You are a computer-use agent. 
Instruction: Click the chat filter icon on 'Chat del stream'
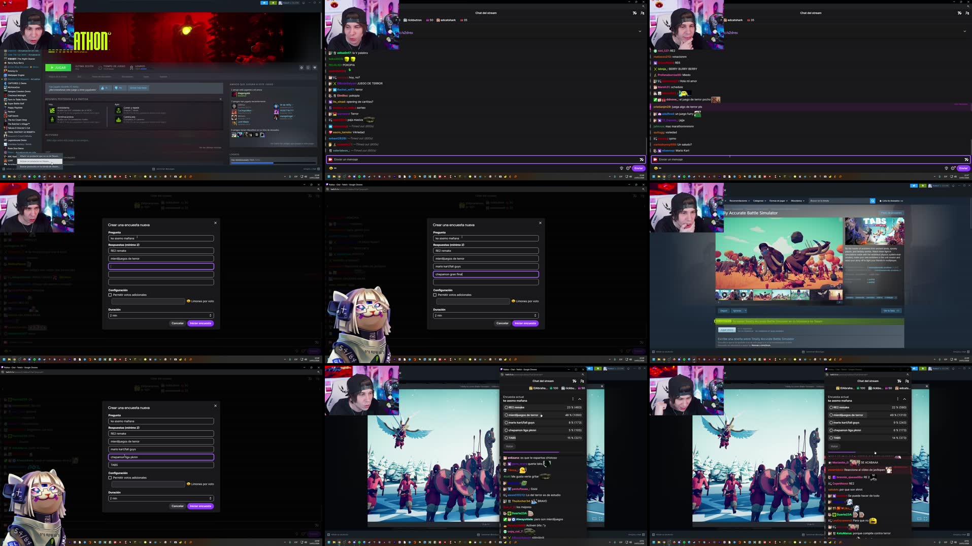[x=634, y=13]
